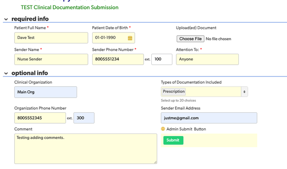Viewport: 287px width, 169px height.
Task: Edit the organization extension 300 field
Action: 84,118
